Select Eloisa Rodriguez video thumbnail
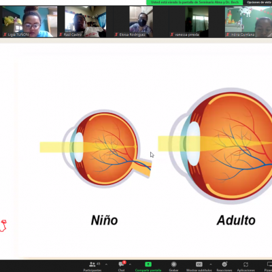This screenshot has height=272, width=272. (141, 22)
